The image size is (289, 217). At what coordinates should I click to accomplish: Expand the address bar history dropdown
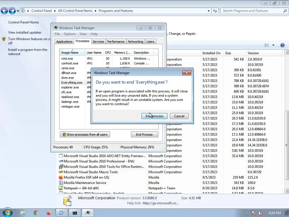pyautogui.click(x=209, y=11)
